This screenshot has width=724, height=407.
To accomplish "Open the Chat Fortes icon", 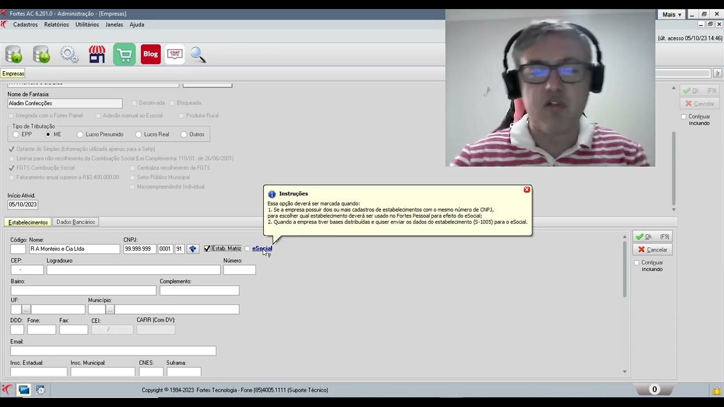I will (175, 54).
